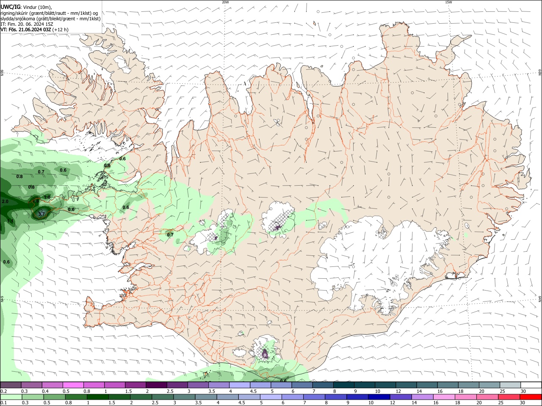Click the 15W longitude label
The image size is (542, 406).
tap(448, 2)
